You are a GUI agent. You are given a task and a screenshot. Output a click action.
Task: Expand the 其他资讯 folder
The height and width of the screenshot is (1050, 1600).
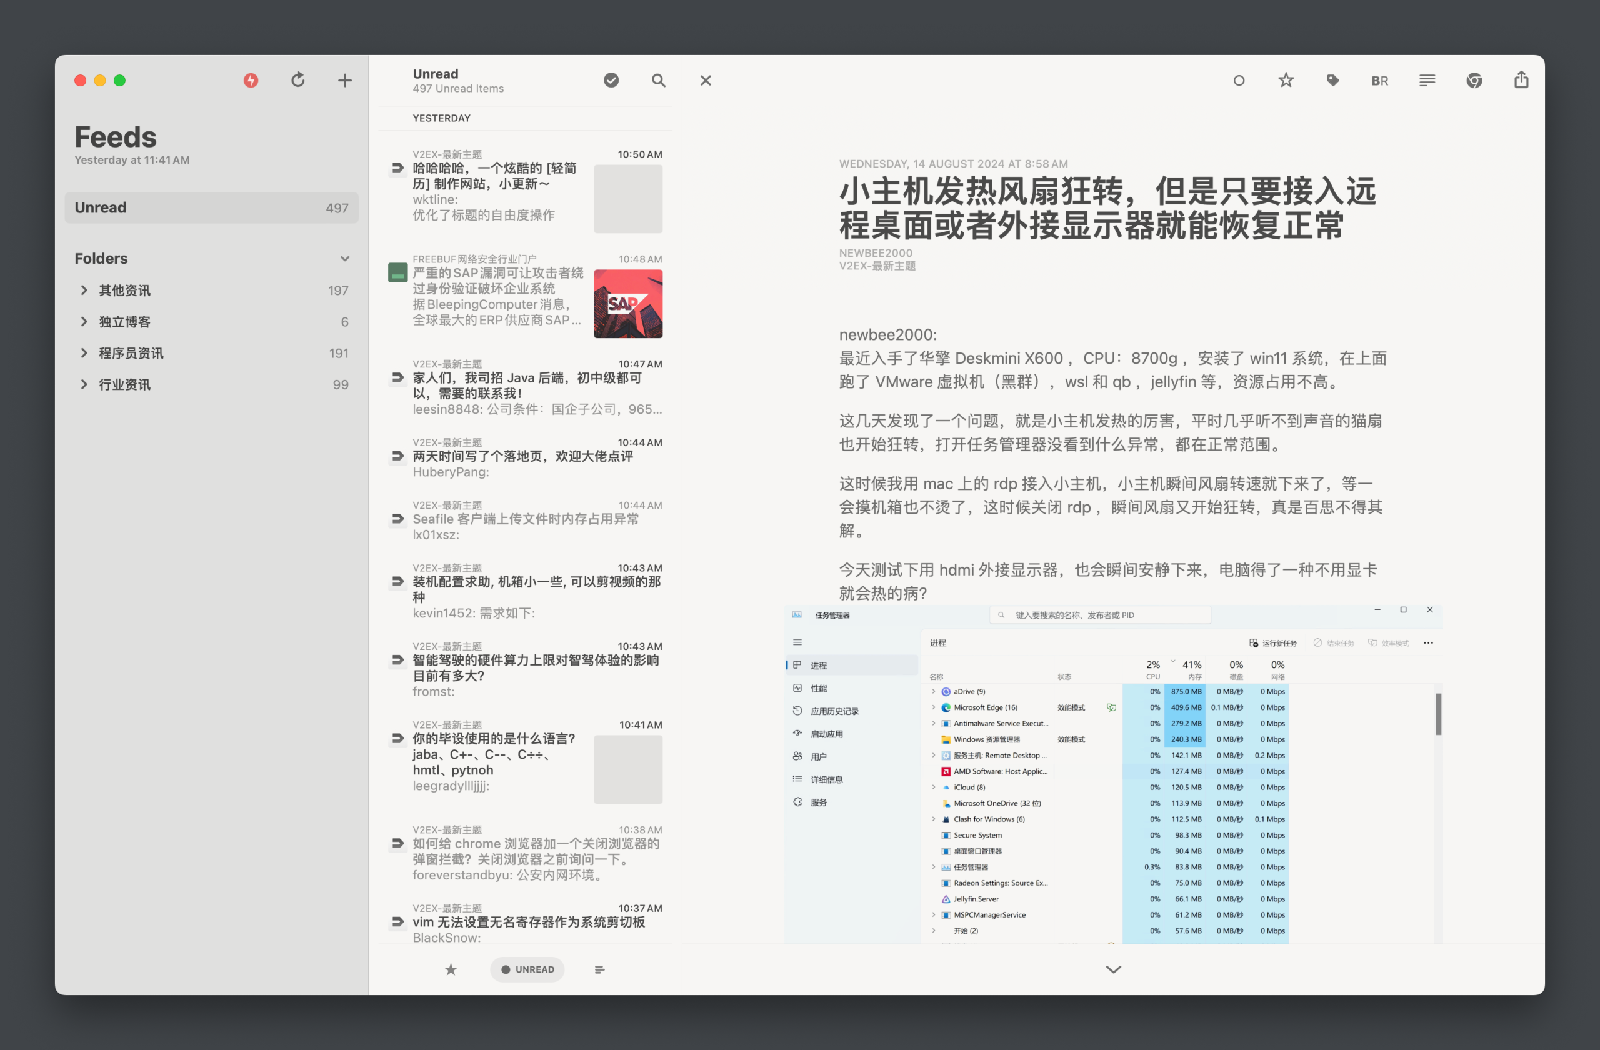click(84, 291)
